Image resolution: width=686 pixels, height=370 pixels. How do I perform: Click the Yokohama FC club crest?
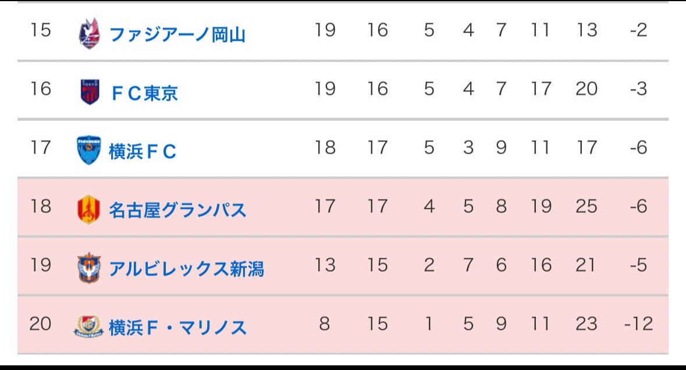point(89,150)
